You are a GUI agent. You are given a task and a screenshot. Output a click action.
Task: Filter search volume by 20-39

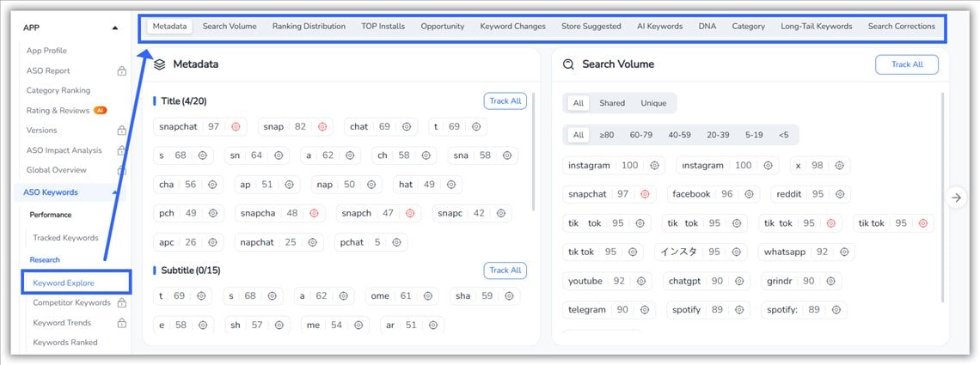coord(718,135)
